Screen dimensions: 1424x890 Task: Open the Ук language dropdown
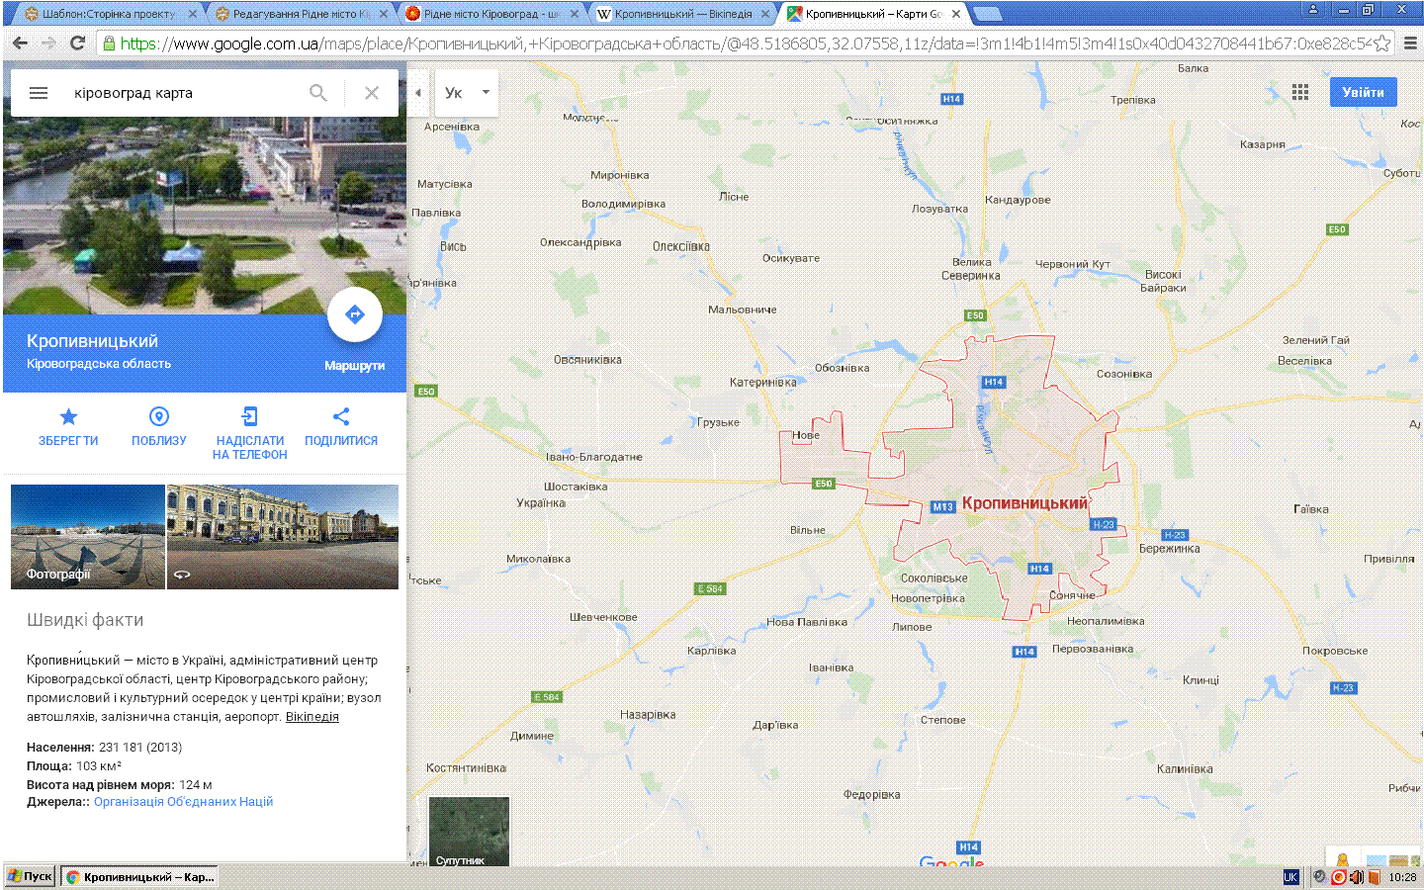point(468,93)
